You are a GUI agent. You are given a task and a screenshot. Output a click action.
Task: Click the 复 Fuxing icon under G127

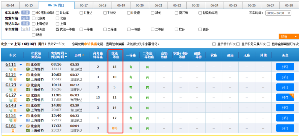(15, 100)
